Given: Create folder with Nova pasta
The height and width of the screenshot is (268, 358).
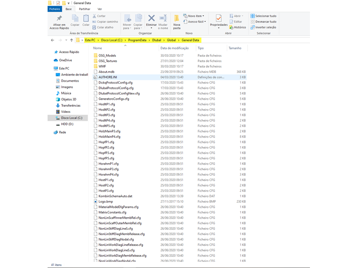Looking at the screenshot, I should click(x=177, y=22).
